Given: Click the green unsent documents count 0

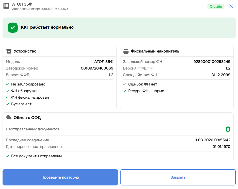Looking at the screenshot, I should (228, 129).
